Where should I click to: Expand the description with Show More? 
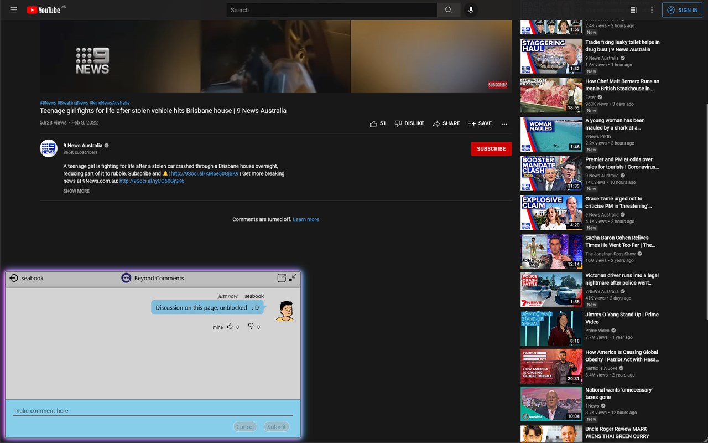(x=76, y=191)
